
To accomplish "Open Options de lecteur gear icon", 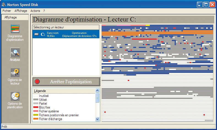I will pos(15,72).
